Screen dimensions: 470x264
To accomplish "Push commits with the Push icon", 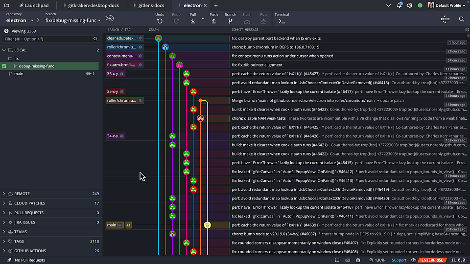I will pos(214,21).
